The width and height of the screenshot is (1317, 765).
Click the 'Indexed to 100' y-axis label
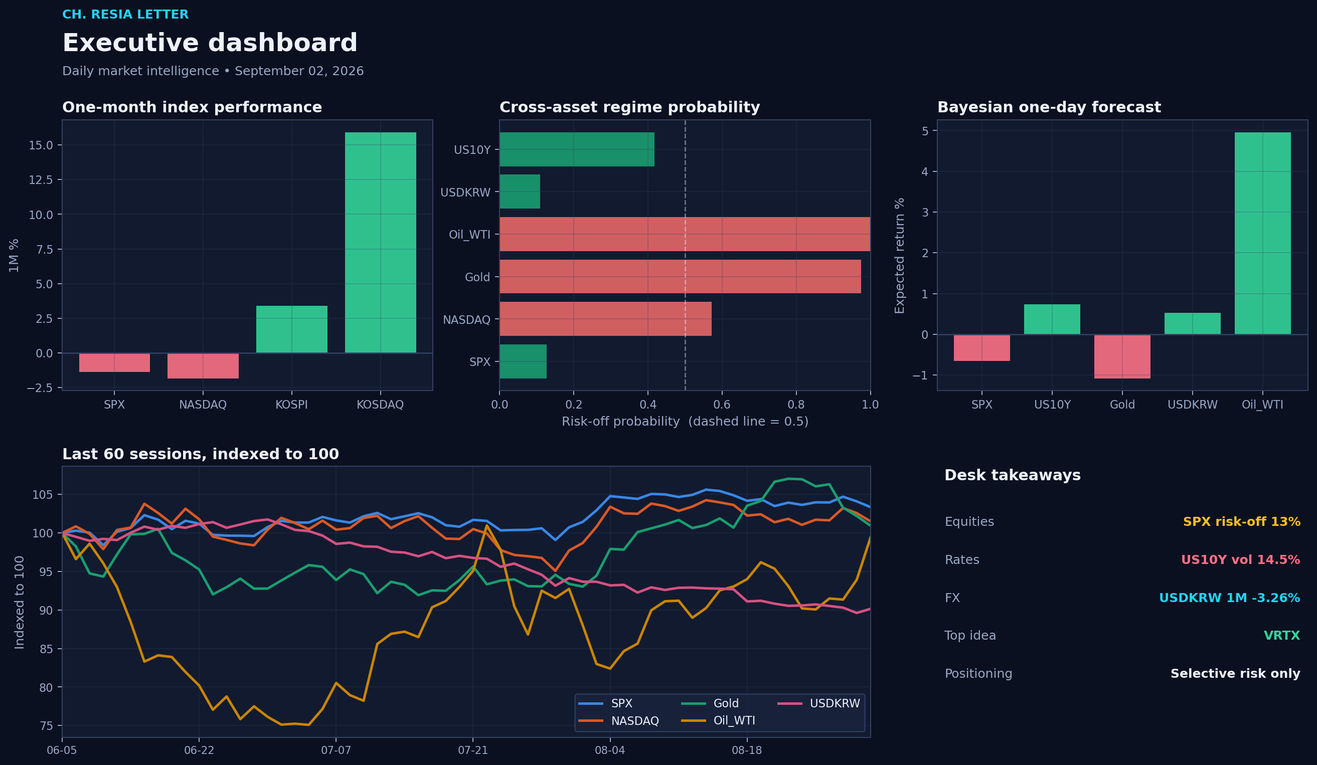click(20, 602)
